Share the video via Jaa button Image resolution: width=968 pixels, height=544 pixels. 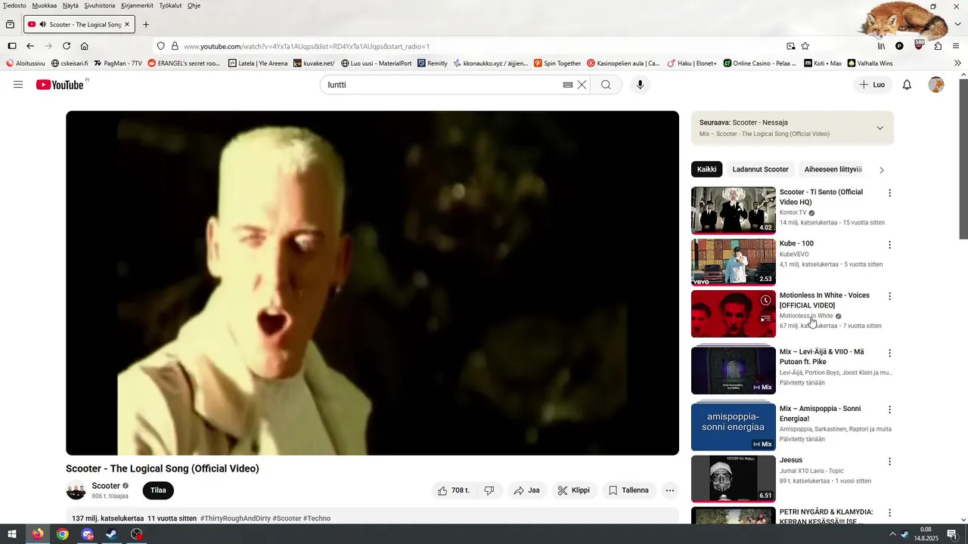tap(526, 490)
